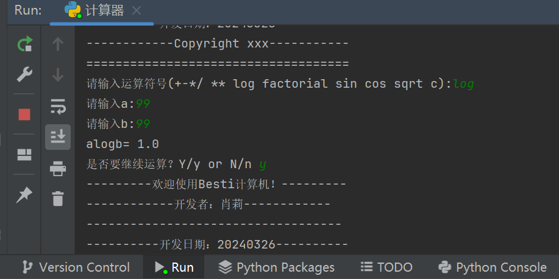
Task: Toggle scroll to end of output
Action: pyautogui.click(x=58, y=137)
